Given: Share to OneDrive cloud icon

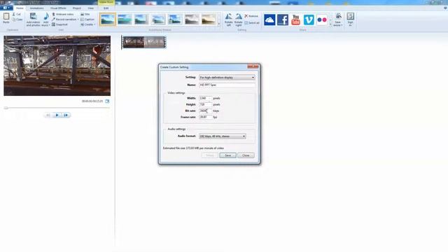Looking at the screenshot, I should (269, 20).
